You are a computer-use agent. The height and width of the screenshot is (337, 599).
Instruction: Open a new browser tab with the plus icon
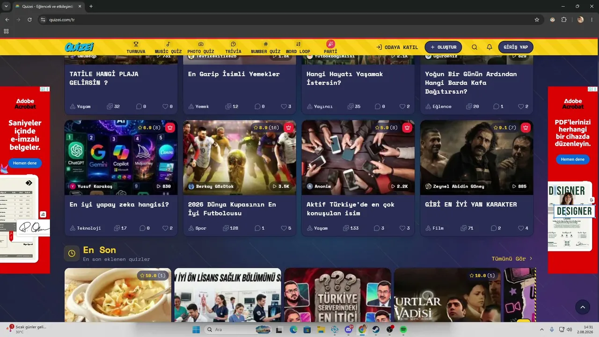click(91, 6)
